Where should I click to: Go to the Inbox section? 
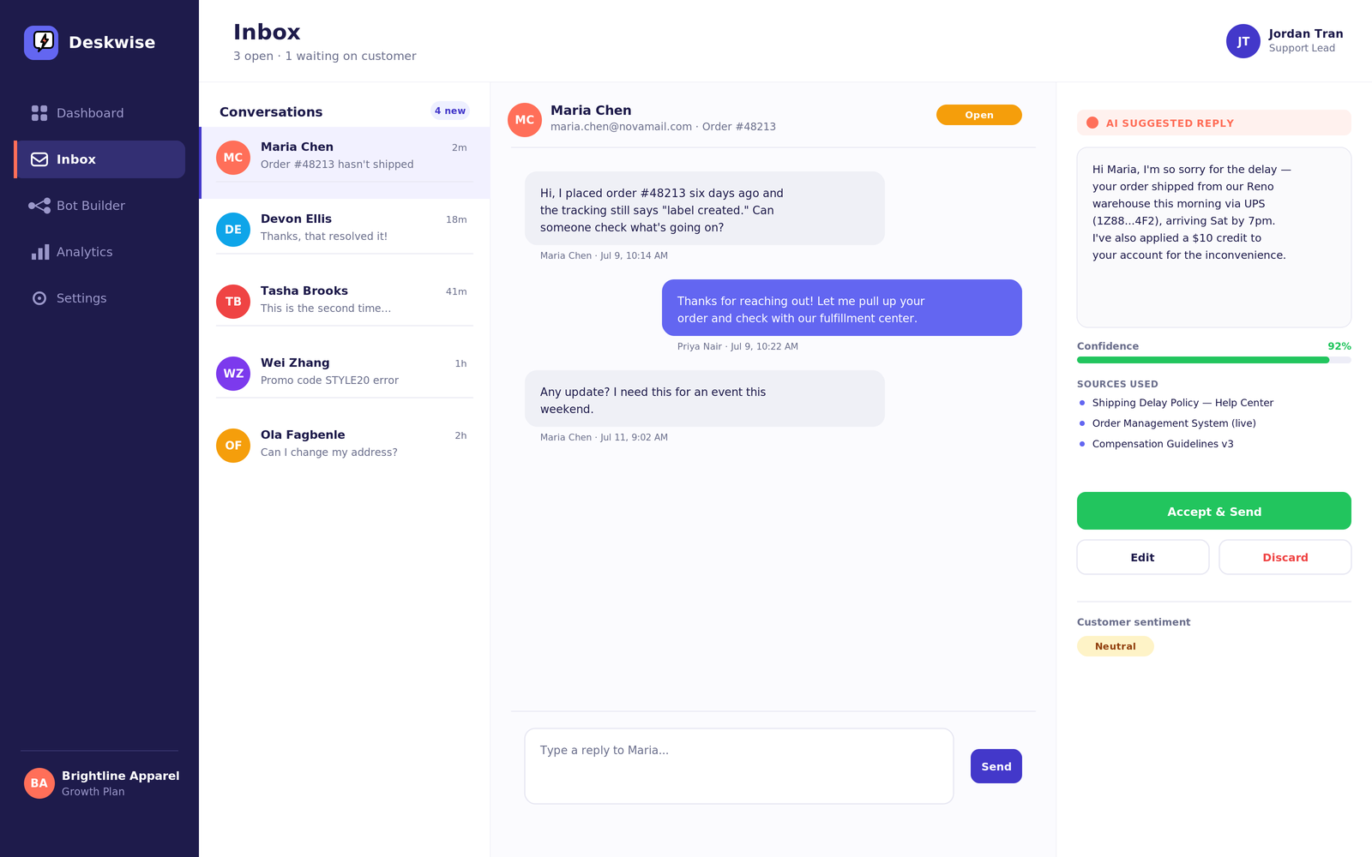(x=99, y=159)
